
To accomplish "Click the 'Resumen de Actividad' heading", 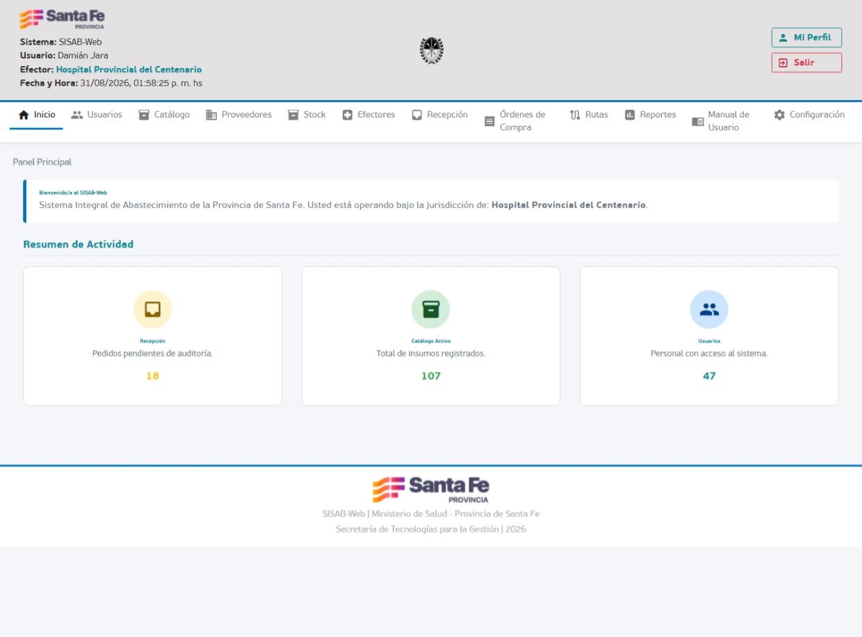I will (79, 245).
